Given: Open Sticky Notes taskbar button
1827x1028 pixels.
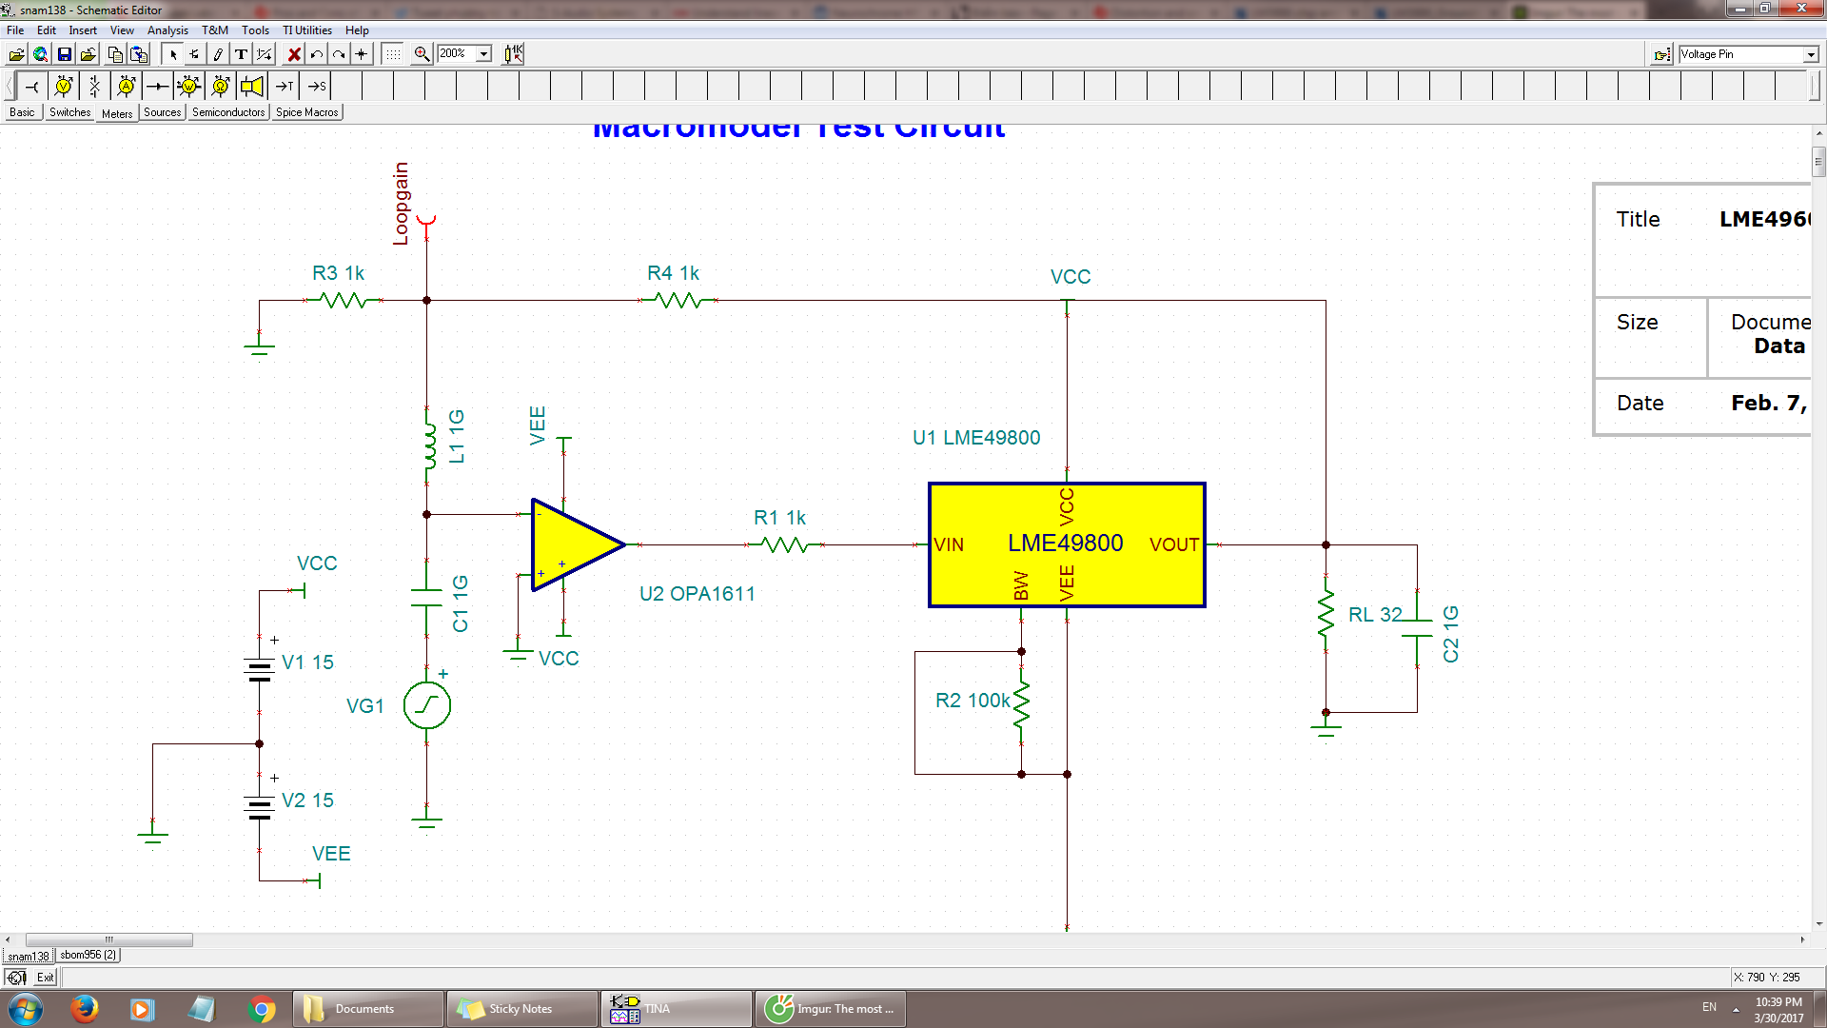Looking at the screenshot, I should pyautogui.click(x=521, y=1009).
